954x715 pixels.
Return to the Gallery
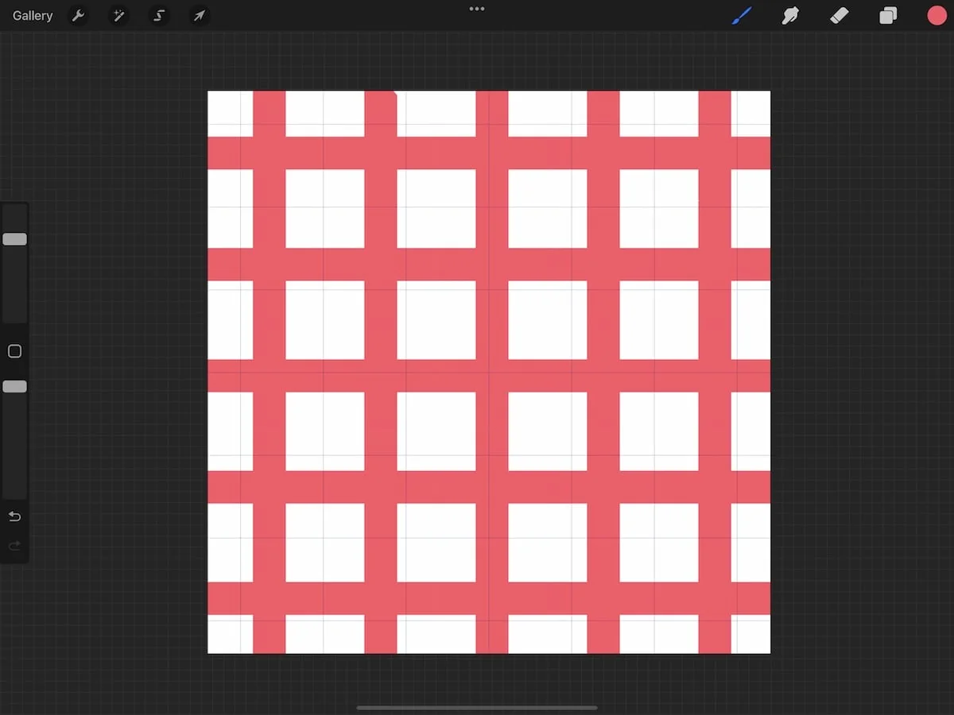pos(33,16)
